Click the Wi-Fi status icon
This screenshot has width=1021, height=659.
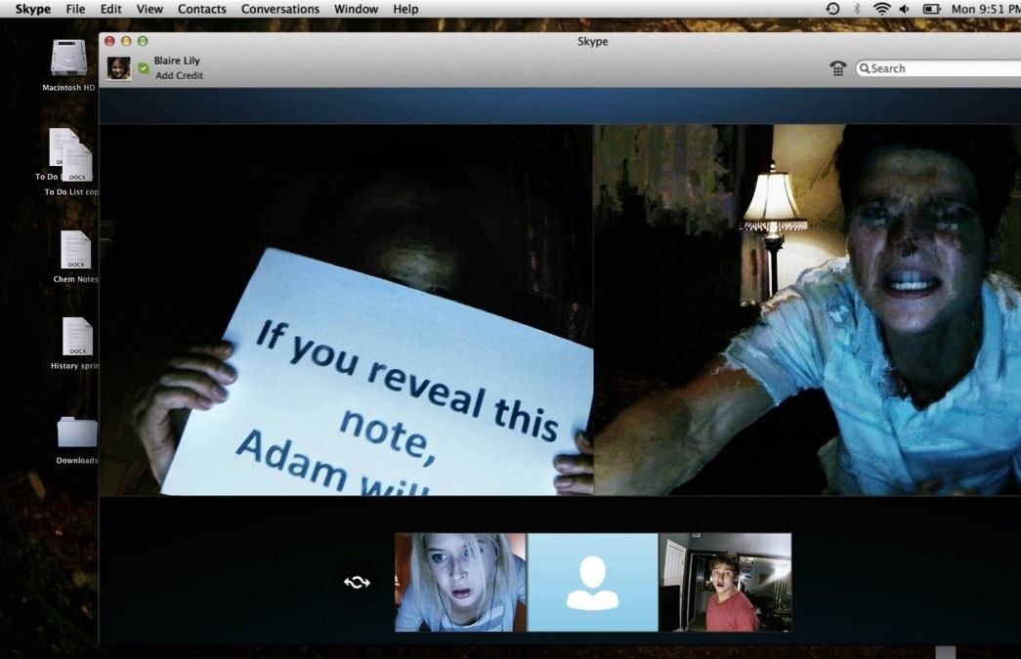(x=881, y=9)
